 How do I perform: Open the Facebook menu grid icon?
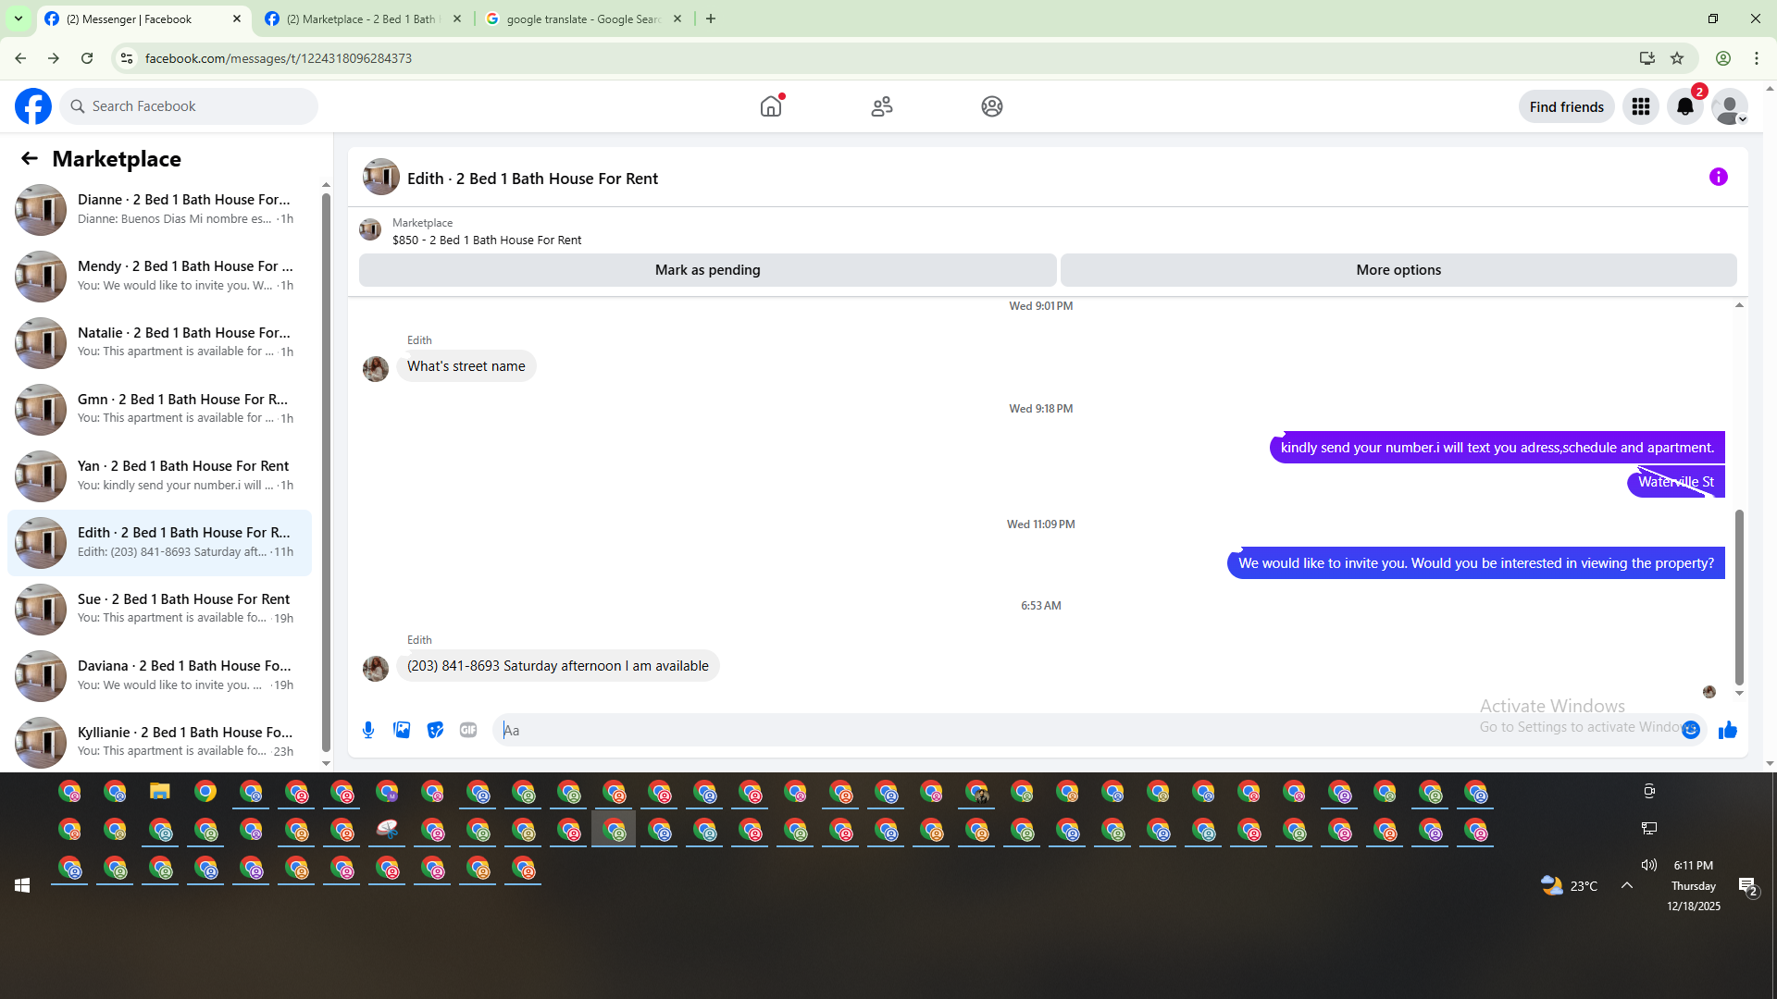pyautogui.click(x=1641, y=106)
